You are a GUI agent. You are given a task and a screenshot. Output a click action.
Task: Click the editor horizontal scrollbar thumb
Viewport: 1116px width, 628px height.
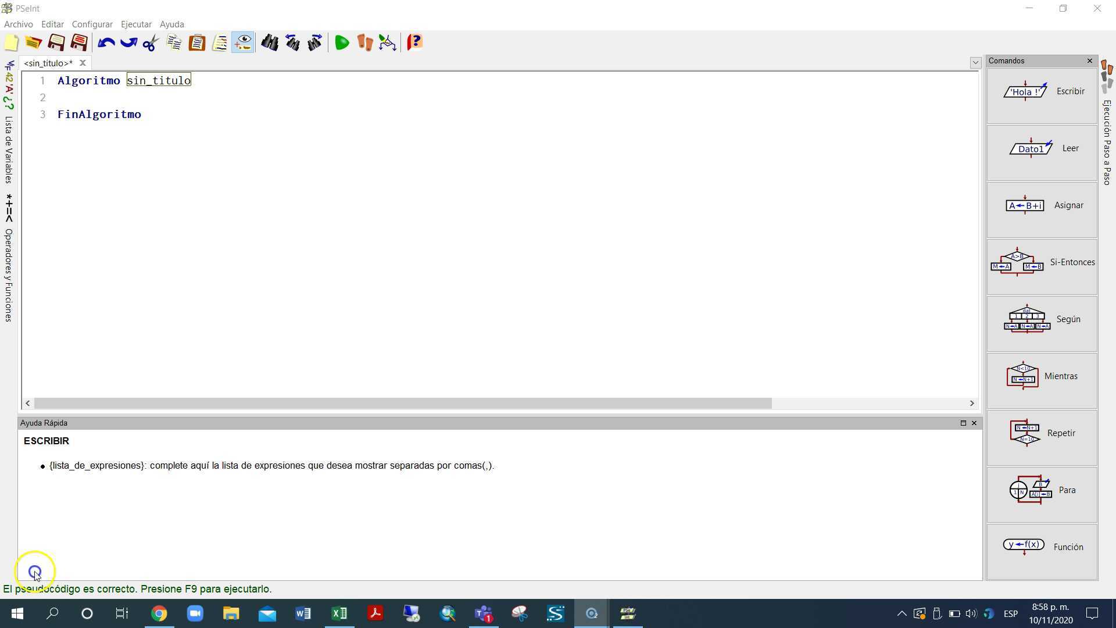(x=402, y=403)
